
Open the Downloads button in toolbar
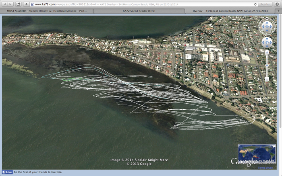(277, 4)
